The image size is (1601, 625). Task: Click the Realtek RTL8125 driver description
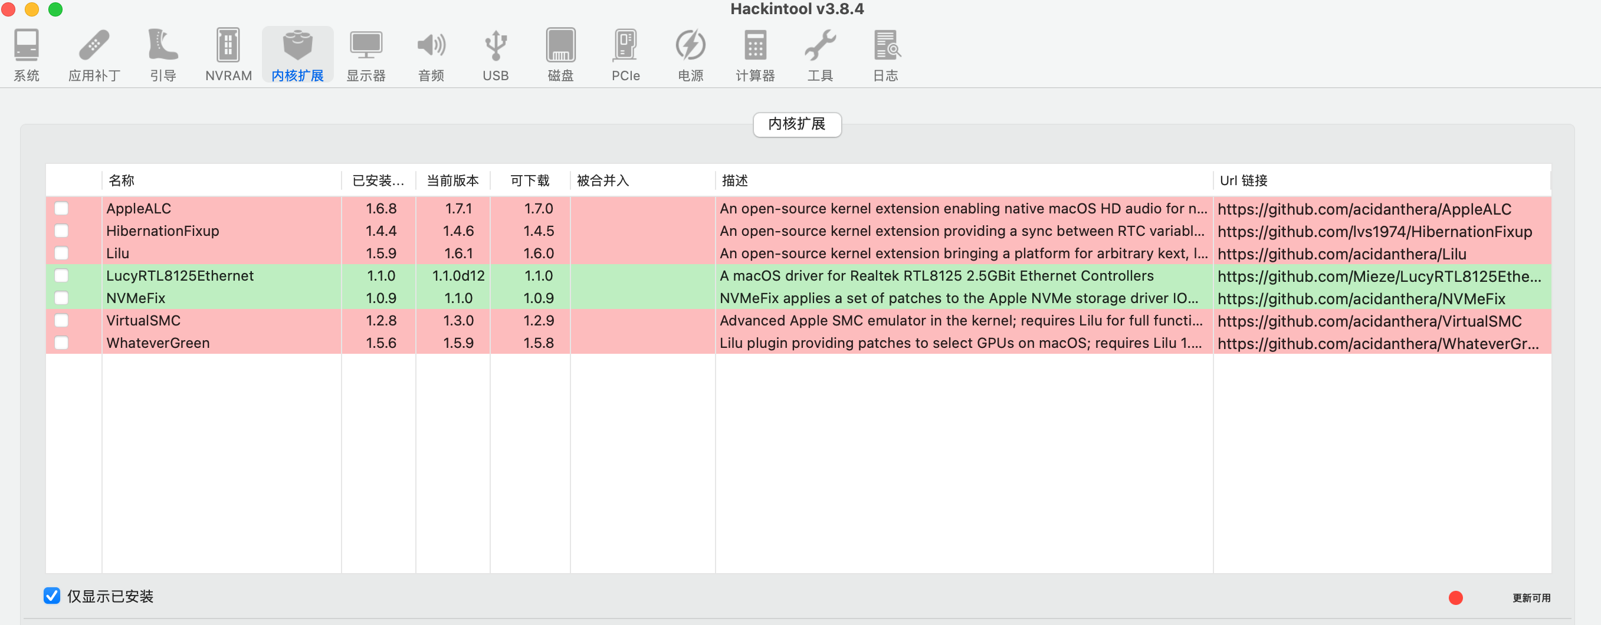pos(937,275)
